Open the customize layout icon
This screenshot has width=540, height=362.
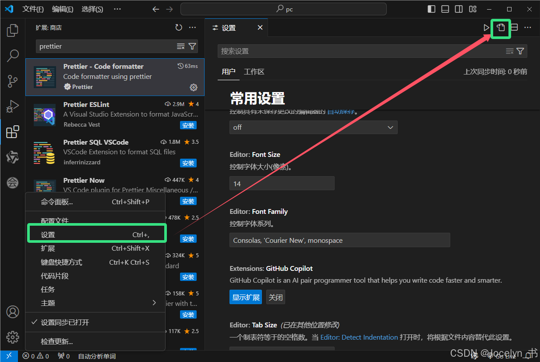click(473, 9)
